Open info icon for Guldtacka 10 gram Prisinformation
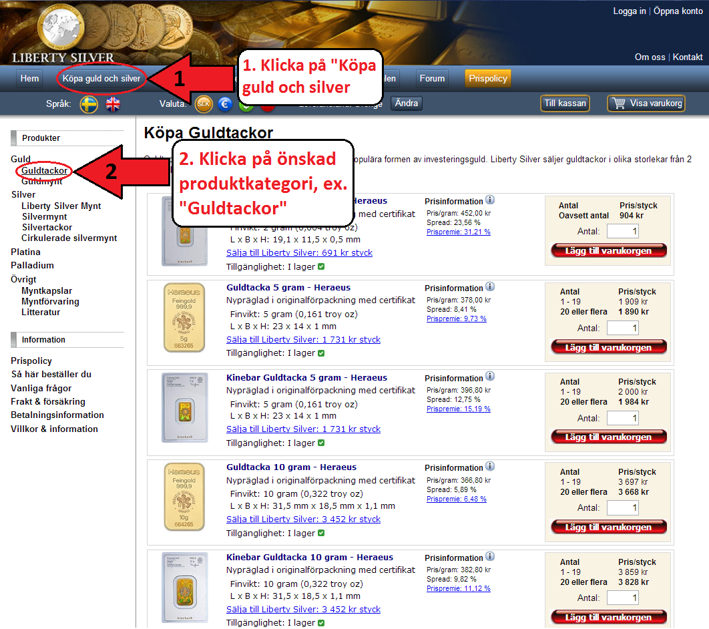Image resolution: width=709 pixels, height=629 pixels. coord(490,466)
